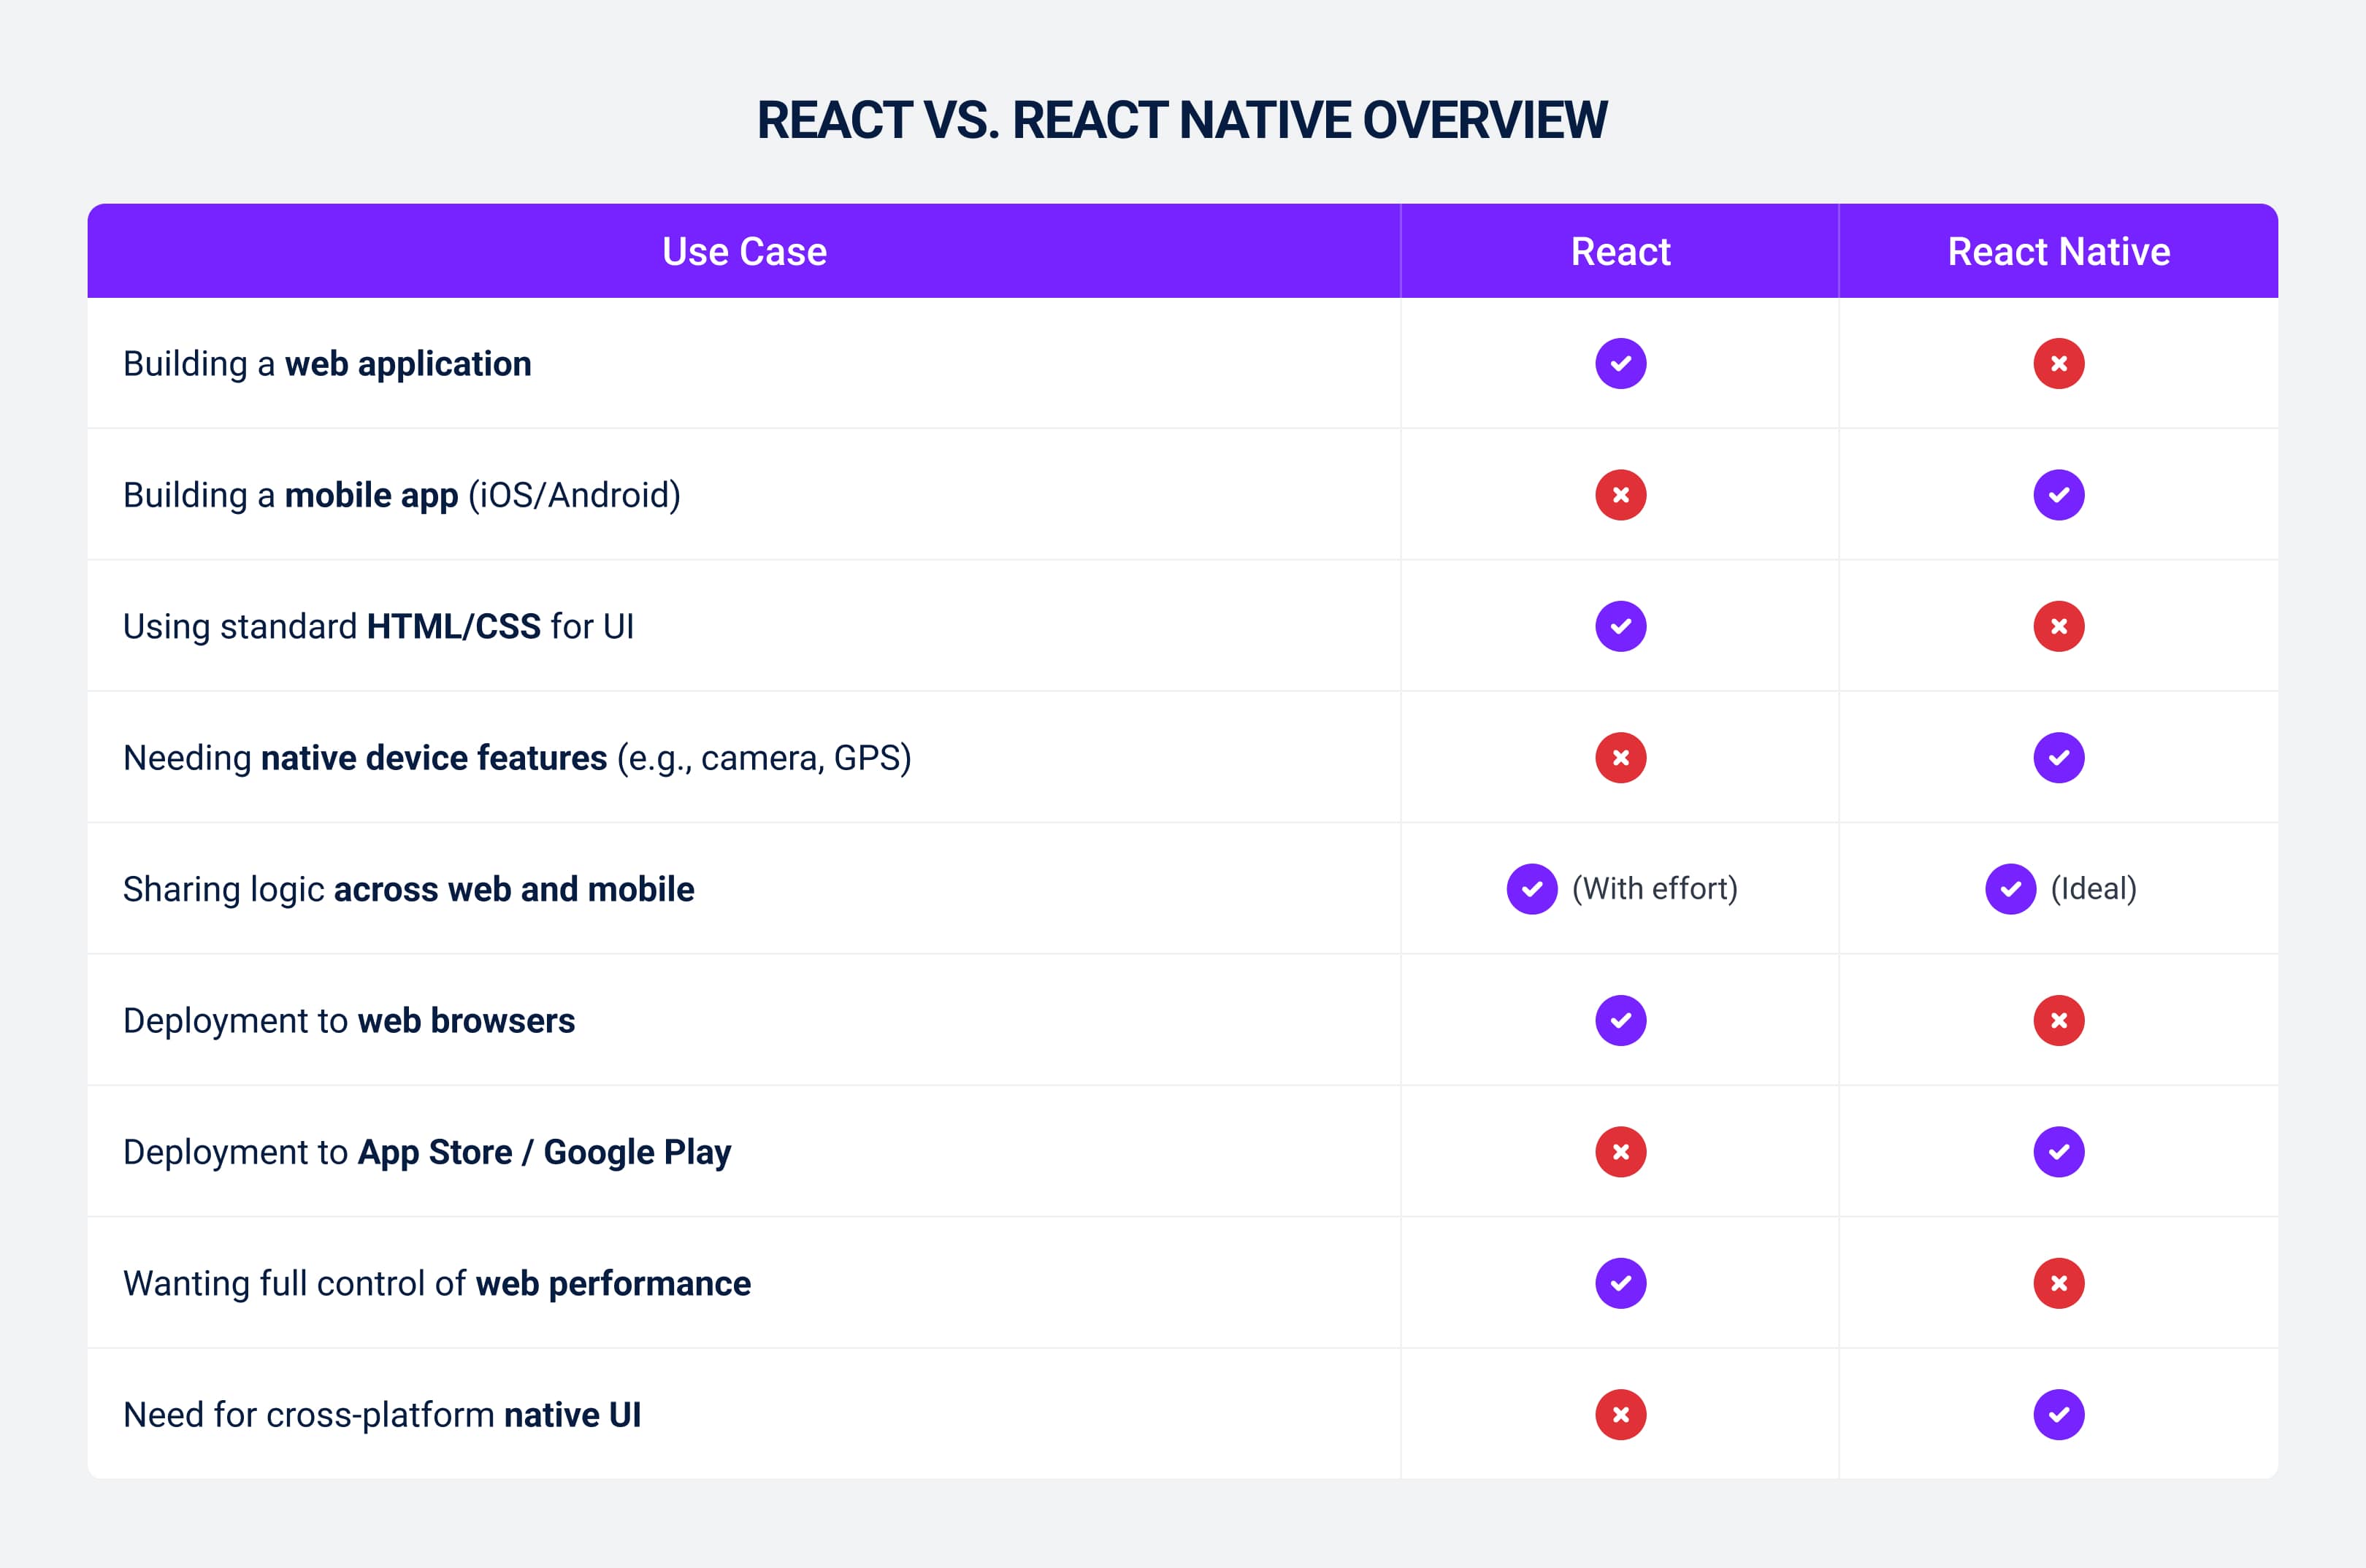Select 'Deployment to web browsers' text
2366x1568 pixels.
pos(349,1021)
